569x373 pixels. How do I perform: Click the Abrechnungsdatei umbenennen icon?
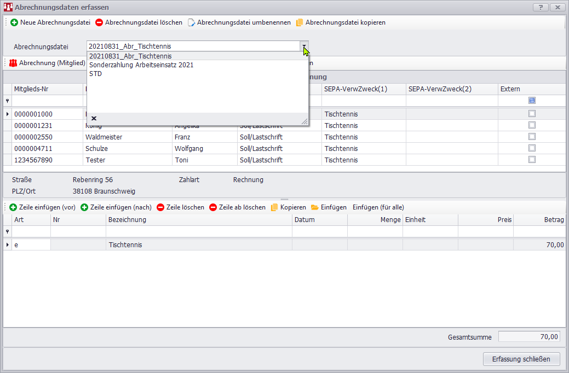coord(192,23)
